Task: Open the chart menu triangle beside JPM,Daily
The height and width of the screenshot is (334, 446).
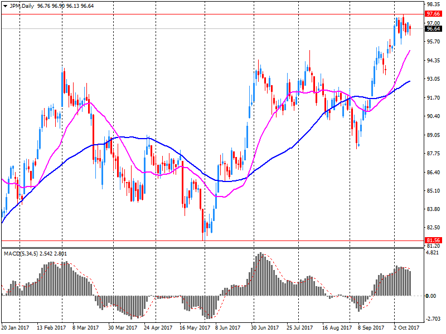Action: [x=5, y=6]
